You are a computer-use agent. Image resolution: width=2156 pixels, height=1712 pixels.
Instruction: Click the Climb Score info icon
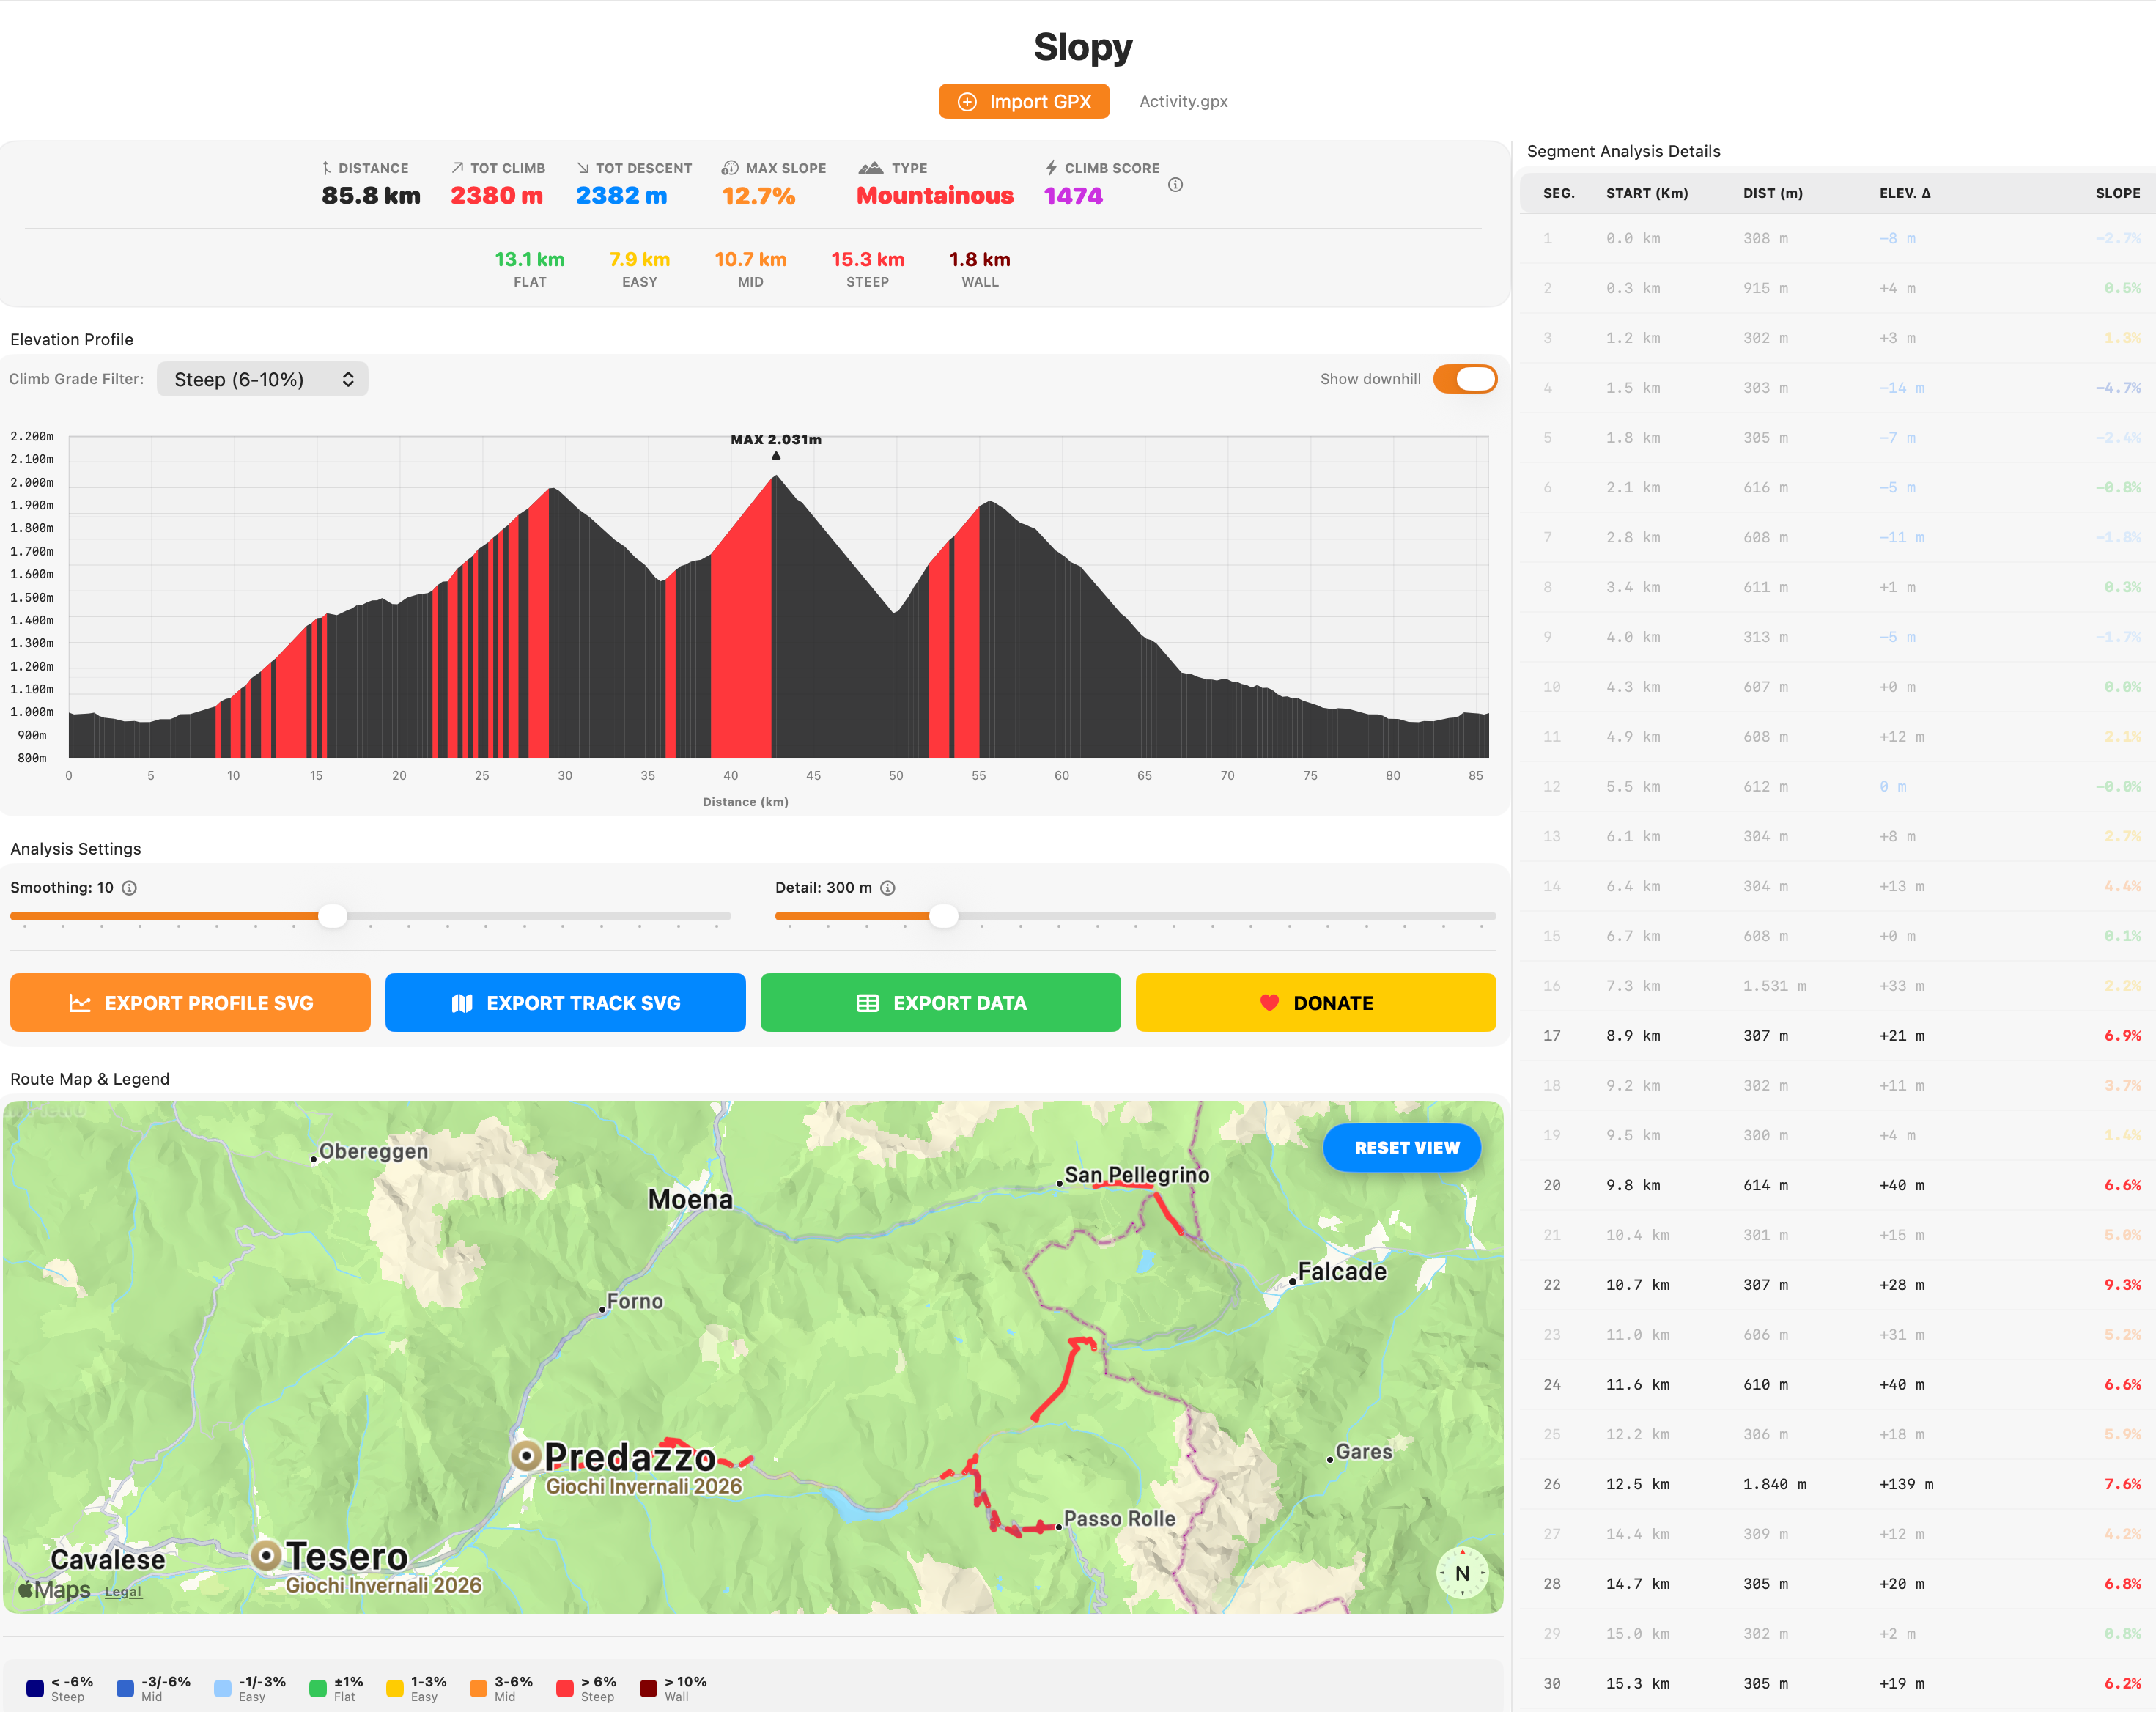pyautogui.click(x=1175, y=185)
